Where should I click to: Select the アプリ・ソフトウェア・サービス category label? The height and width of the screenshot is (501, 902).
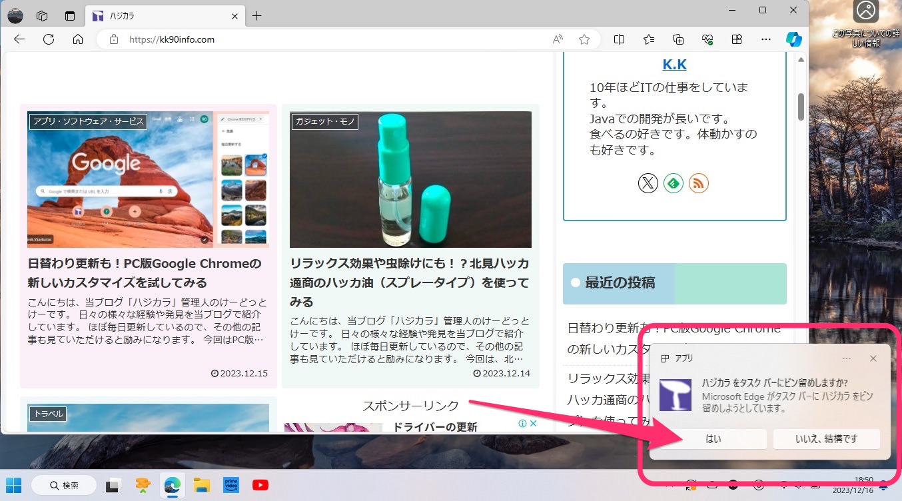click(x=87, y=121)
